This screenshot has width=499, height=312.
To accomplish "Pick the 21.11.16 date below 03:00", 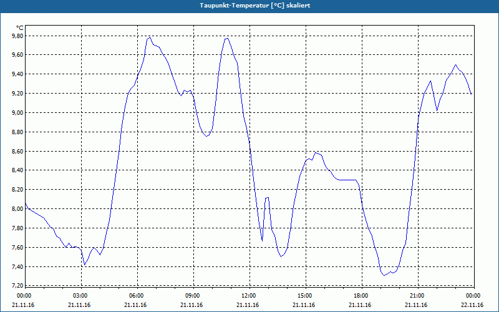I will pyautogui.click(x=79, y=305).
